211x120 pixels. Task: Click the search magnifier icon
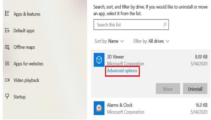(x=165, y=25)
